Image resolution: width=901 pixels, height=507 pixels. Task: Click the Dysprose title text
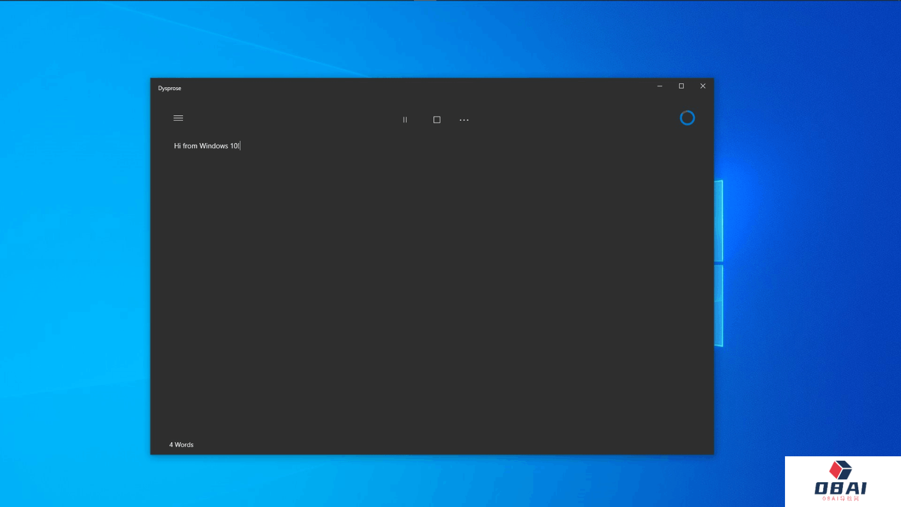170,88
